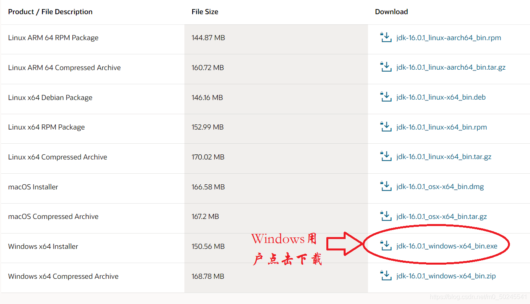Viewport: 530px width, 304px height.
Task: Open jdk-16.0.1_linux-x64_bin.rpm link
Action: [x=442, y=127]
